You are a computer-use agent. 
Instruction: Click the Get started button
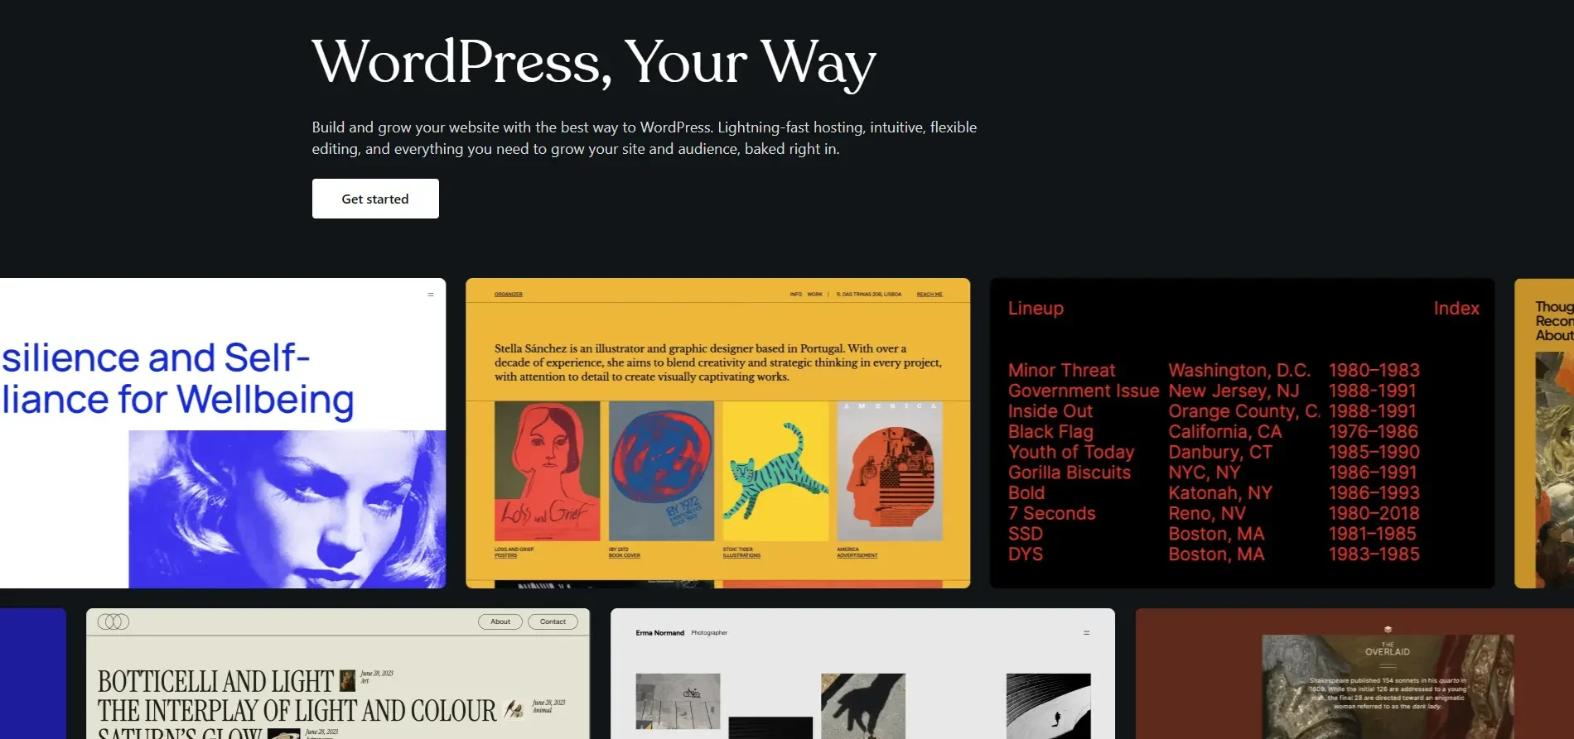375,199
